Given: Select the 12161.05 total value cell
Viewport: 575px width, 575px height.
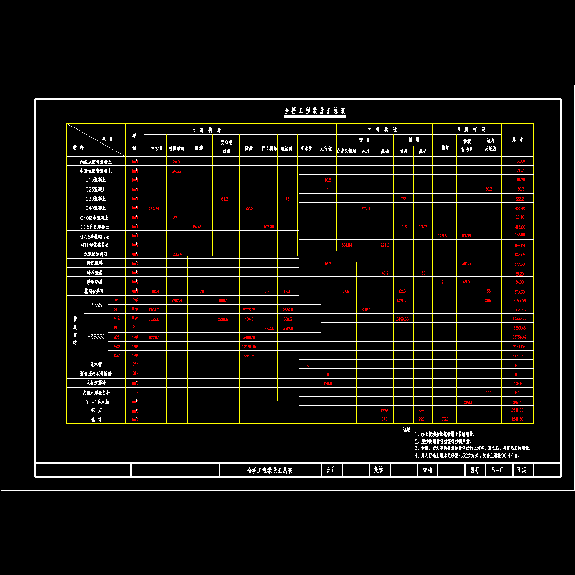Looking at the screenshot, I should (x=517, y=346).
